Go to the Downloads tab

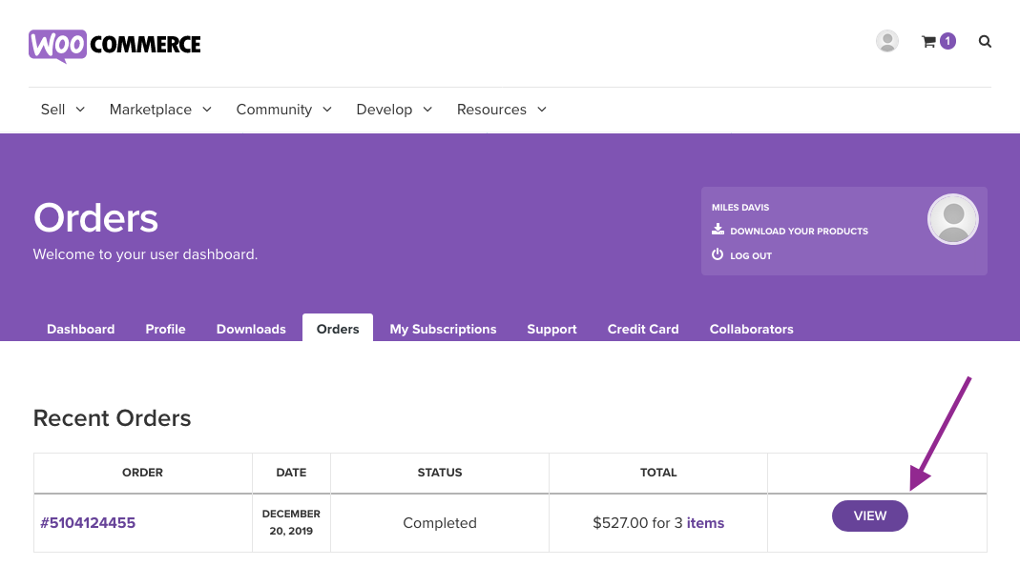pos(251,329)
